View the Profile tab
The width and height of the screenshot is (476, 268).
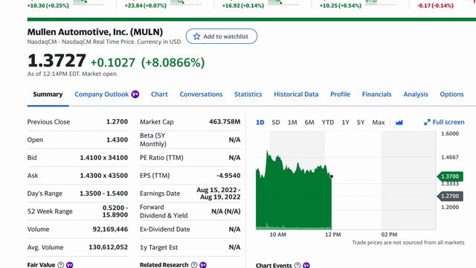click(x=340, y=95)
